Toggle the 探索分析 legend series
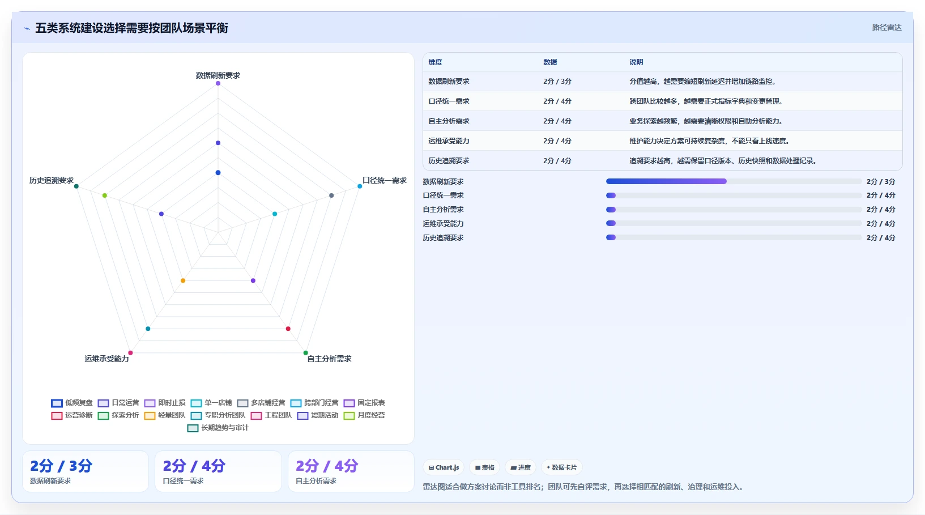The width and height of the screenshot is (925, 515). 118,415
